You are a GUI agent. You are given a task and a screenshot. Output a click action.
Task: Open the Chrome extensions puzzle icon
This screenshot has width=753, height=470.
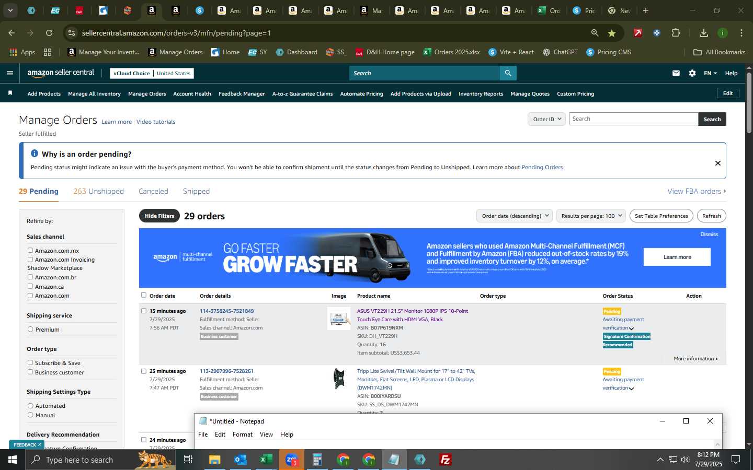point(676,33)
